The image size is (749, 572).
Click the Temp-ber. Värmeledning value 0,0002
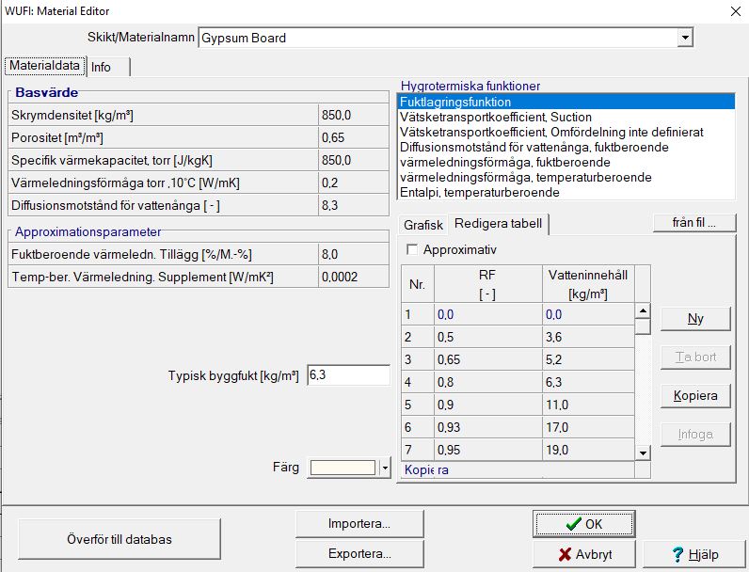[353, 277]
